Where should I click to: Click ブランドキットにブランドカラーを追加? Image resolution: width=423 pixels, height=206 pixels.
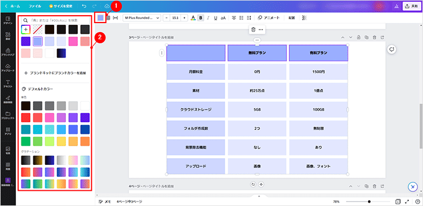tap(55, 73)
